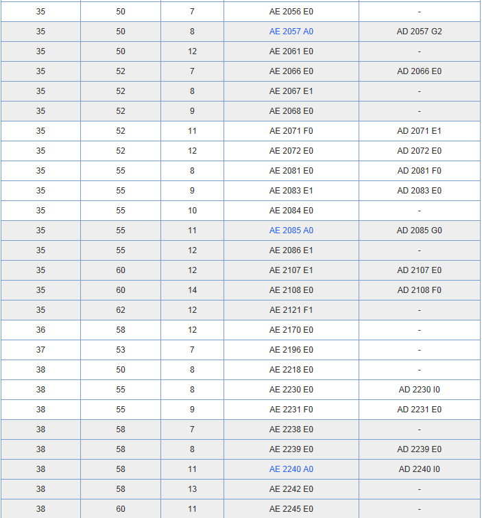Click the AD 2231 E0 entry
The height and width of the screenshot is (518, 482).
419,410
